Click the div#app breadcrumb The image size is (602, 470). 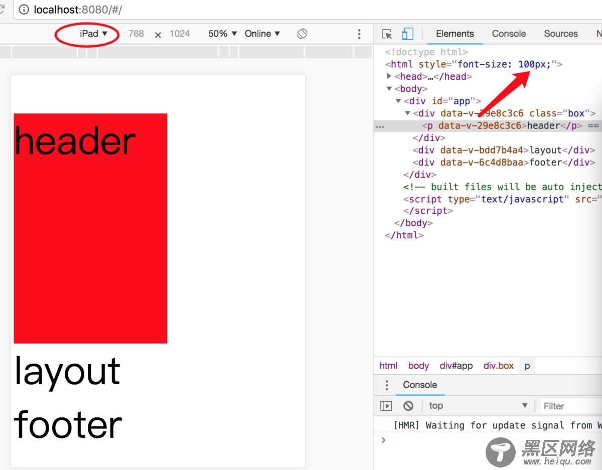(x=457, y=366)
